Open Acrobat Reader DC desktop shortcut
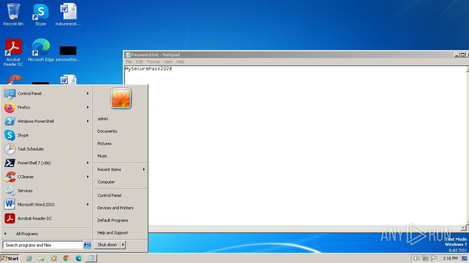 (13, 53)
